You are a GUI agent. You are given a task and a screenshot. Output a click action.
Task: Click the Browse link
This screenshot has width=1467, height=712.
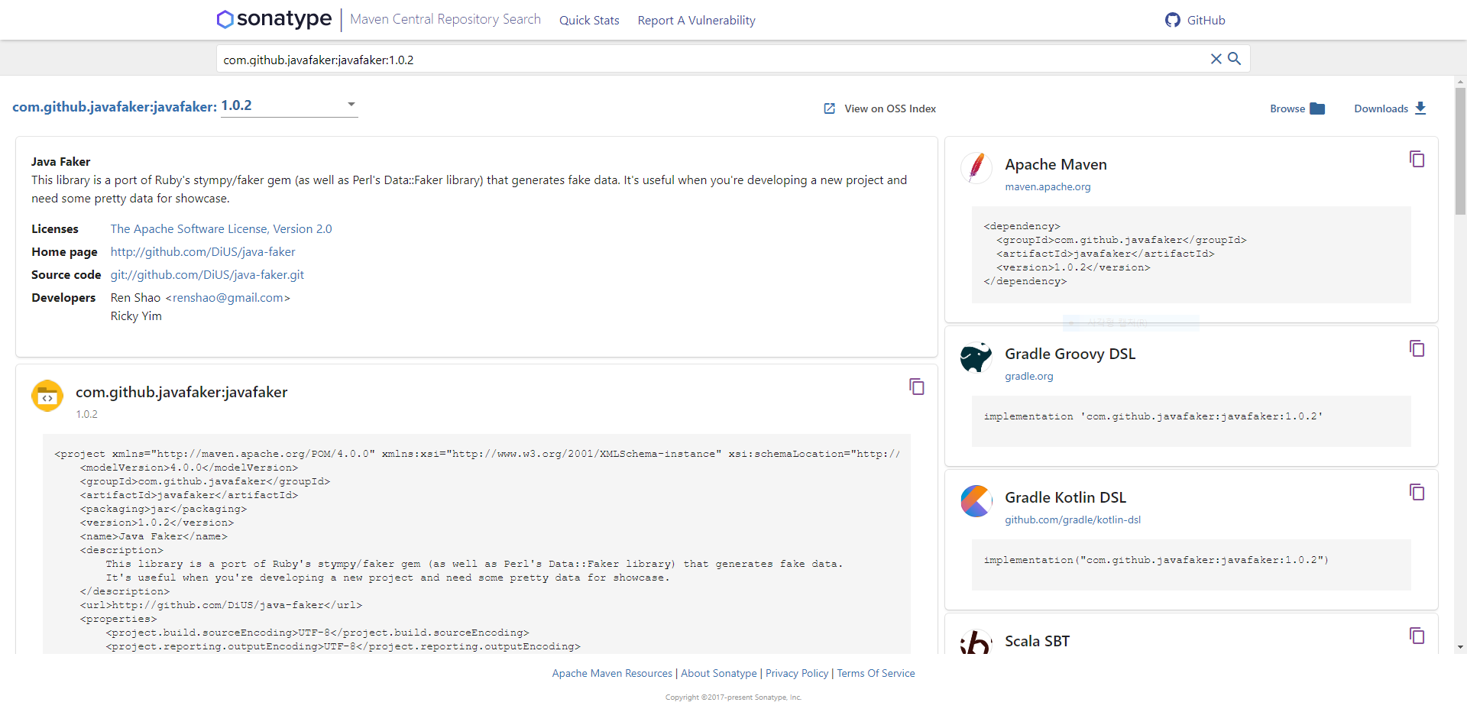[x=1287, y=108]
